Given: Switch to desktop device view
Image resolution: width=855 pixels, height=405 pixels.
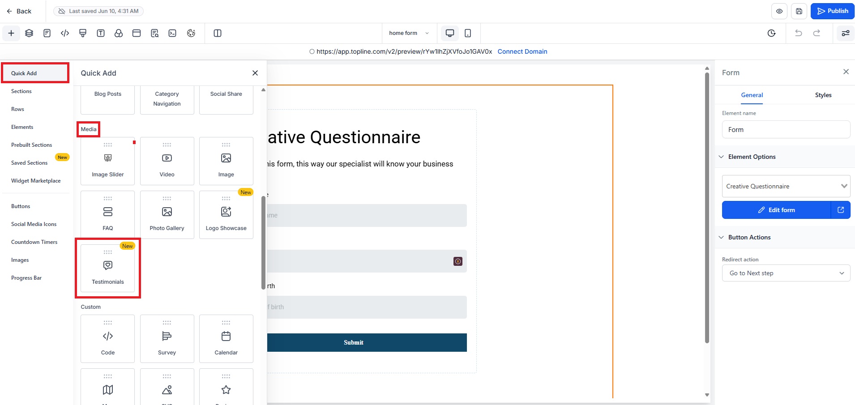Looking at the screenshot, I should pos(450,33).
